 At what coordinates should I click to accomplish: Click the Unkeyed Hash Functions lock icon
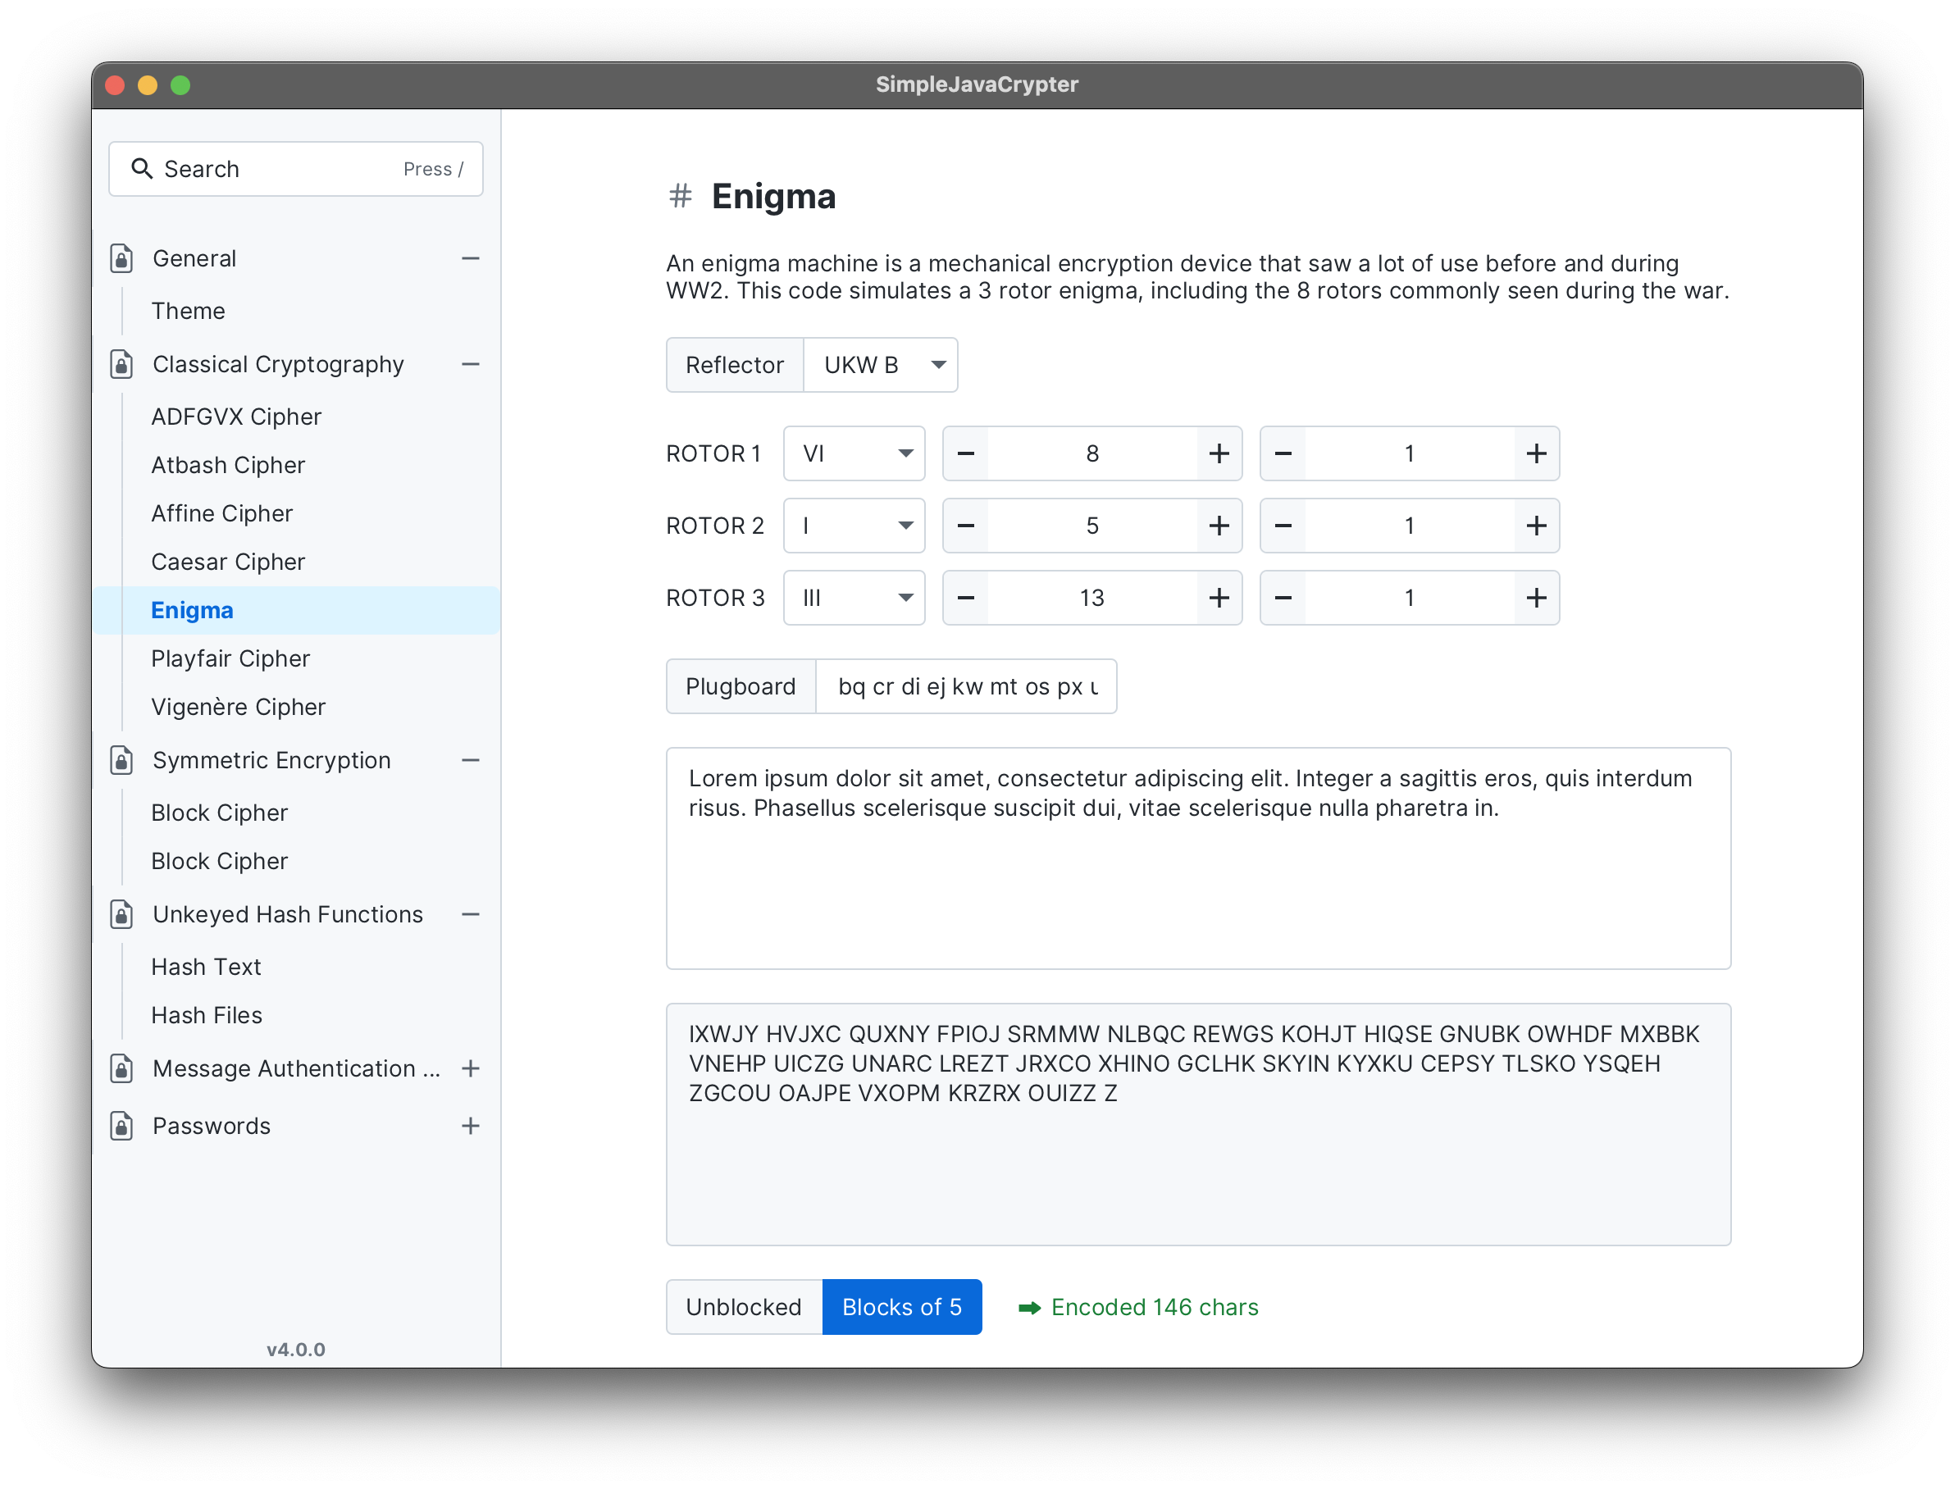click(122, 915)
